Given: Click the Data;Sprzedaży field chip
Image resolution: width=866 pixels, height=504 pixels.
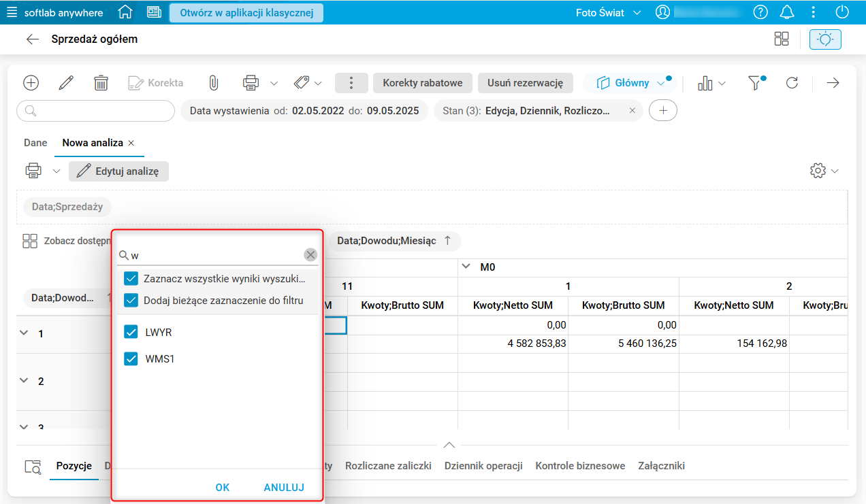Looking at the screenshot, I should click(67, 207).
